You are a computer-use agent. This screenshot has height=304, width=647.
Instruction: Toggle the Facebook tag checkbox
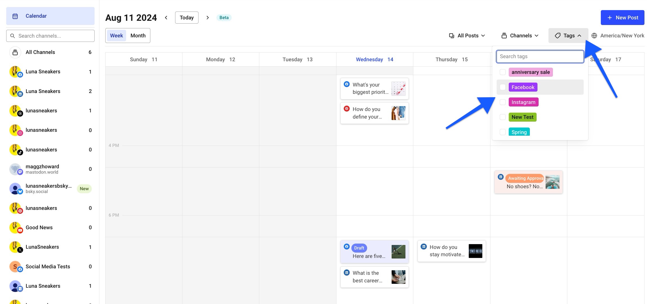tap(503, 87)
